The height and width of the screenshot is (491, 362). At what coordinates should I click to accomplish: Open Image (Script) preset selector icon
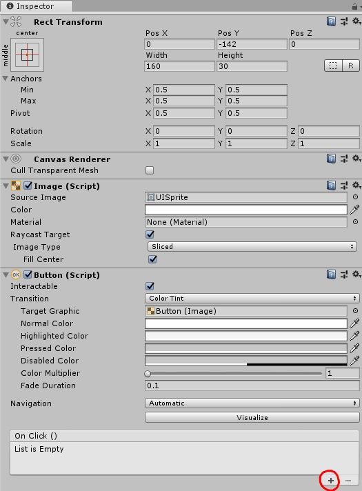[344, 186]
